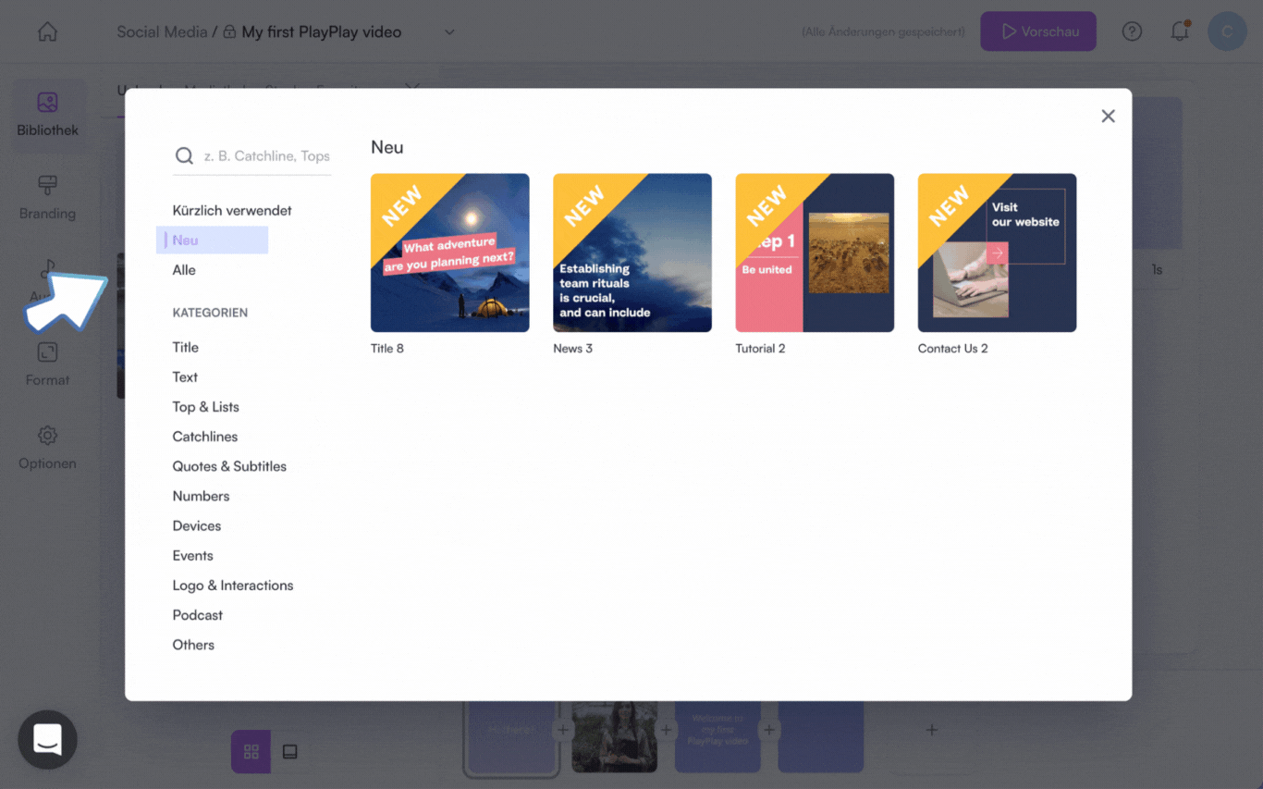Open the Bibliothek sidebar panel
Viewport: 1263px width, 789px height.
(x=47, y=114)
